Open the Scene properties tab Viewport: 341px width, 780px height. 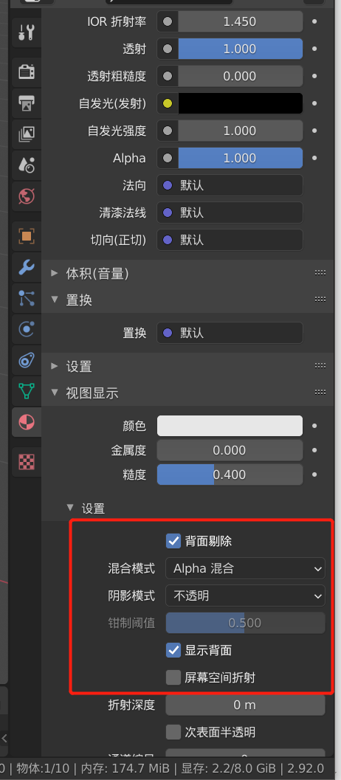pyautogui.click(x=26, y=165)
